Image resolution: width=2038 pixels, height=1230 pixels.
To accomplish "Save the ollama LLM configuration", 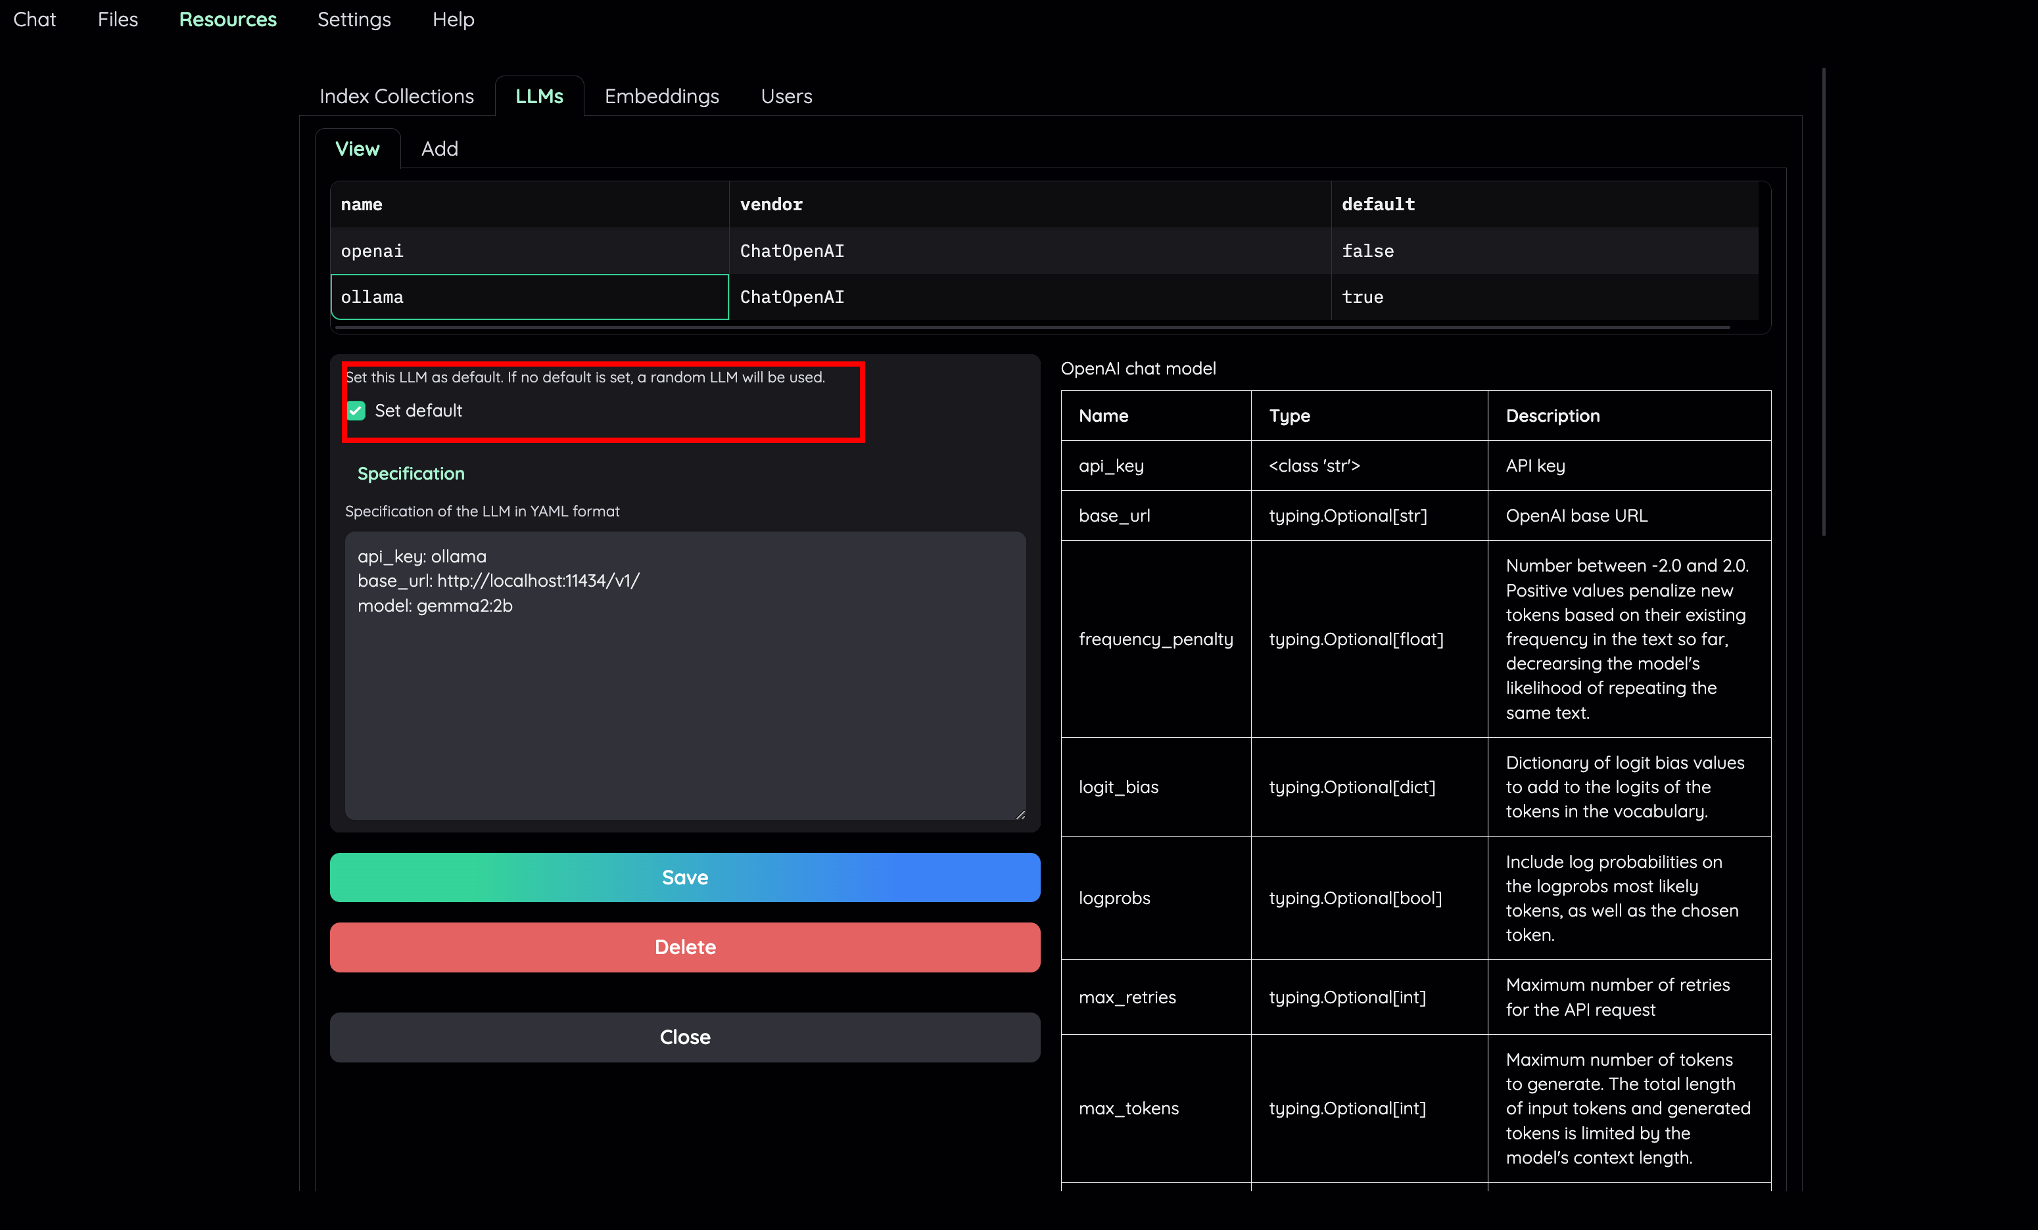I will tap(685, 877).
